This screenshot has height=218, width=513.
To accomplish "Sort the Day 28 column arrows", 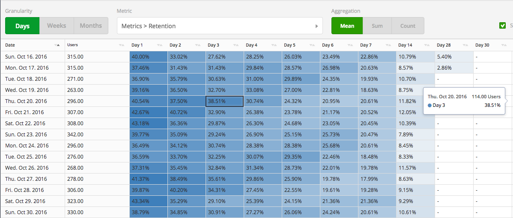I will coord(465,45).
